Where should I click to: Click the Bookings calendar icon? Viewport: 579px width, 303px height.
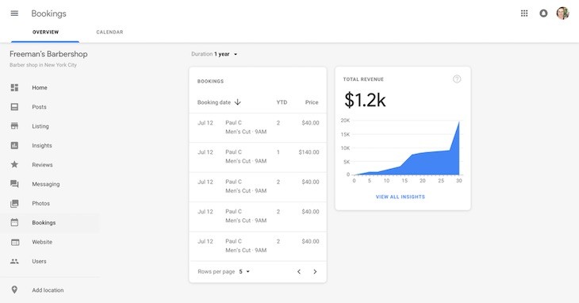coord(14,223)
